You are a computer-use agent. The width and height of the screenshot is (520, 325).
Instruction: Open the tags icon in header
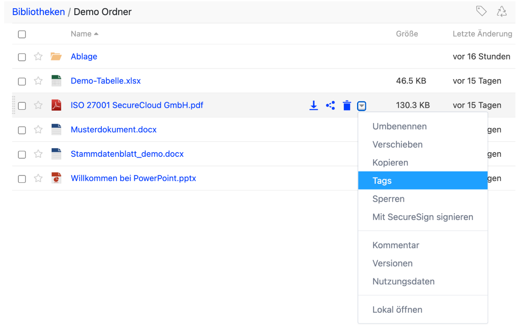click(481, 11)
